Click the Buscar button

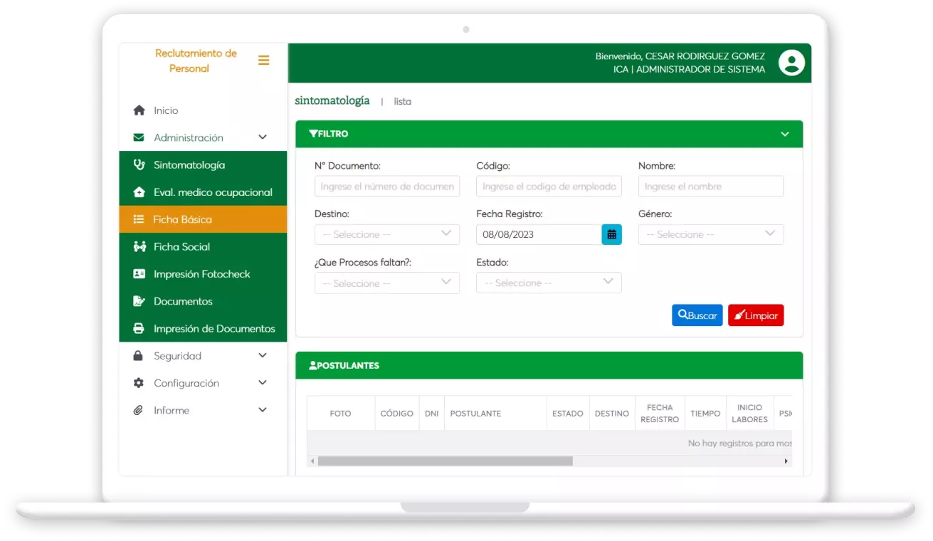pos(697,315)
